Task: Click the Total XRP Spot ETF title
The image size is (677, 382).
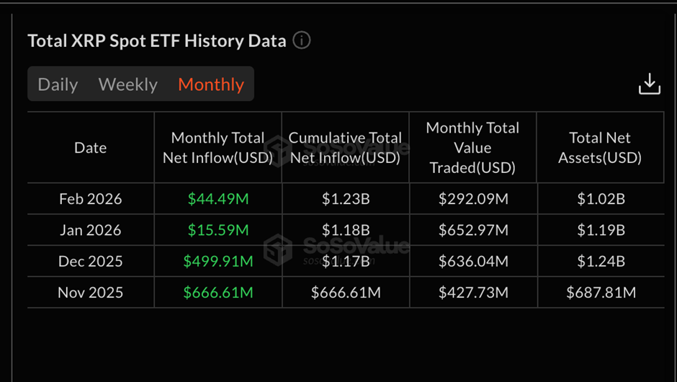Action: pos(157,41)
